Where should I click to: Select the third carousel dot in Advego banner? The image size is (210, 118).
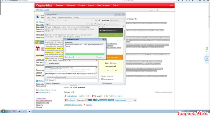coord(111,71)
